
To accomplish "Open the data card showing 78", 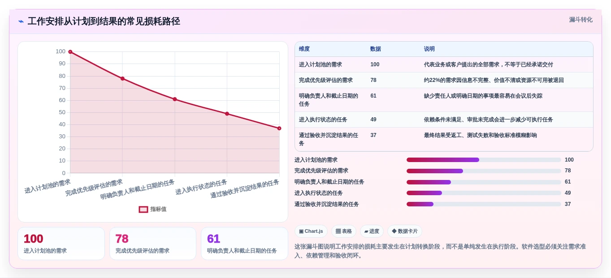I will 153,244.
